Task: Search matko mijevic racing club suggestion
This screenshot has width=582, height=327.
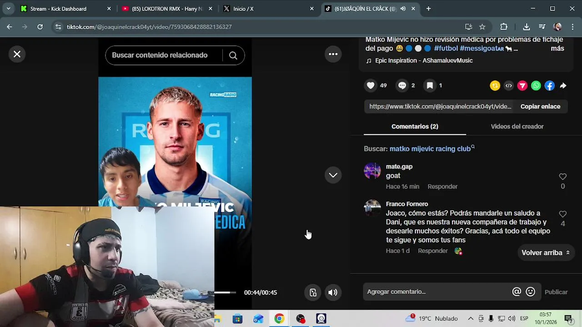Action: pos(430,149)
